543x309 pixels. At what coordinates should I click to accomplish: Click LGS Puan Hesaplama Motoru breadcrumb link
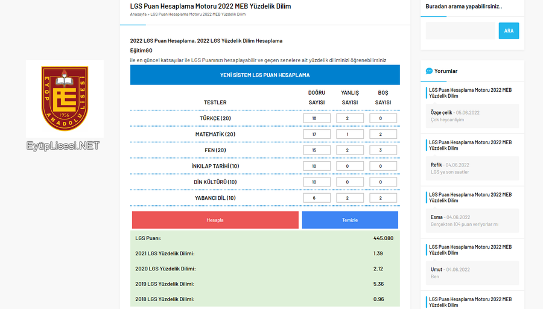pyautogui.click(x=198, y=14)
